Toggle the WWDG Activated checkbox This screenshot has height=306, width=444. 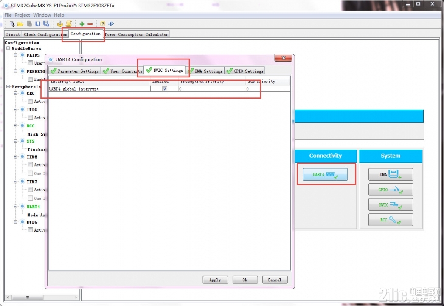(30, 230)
